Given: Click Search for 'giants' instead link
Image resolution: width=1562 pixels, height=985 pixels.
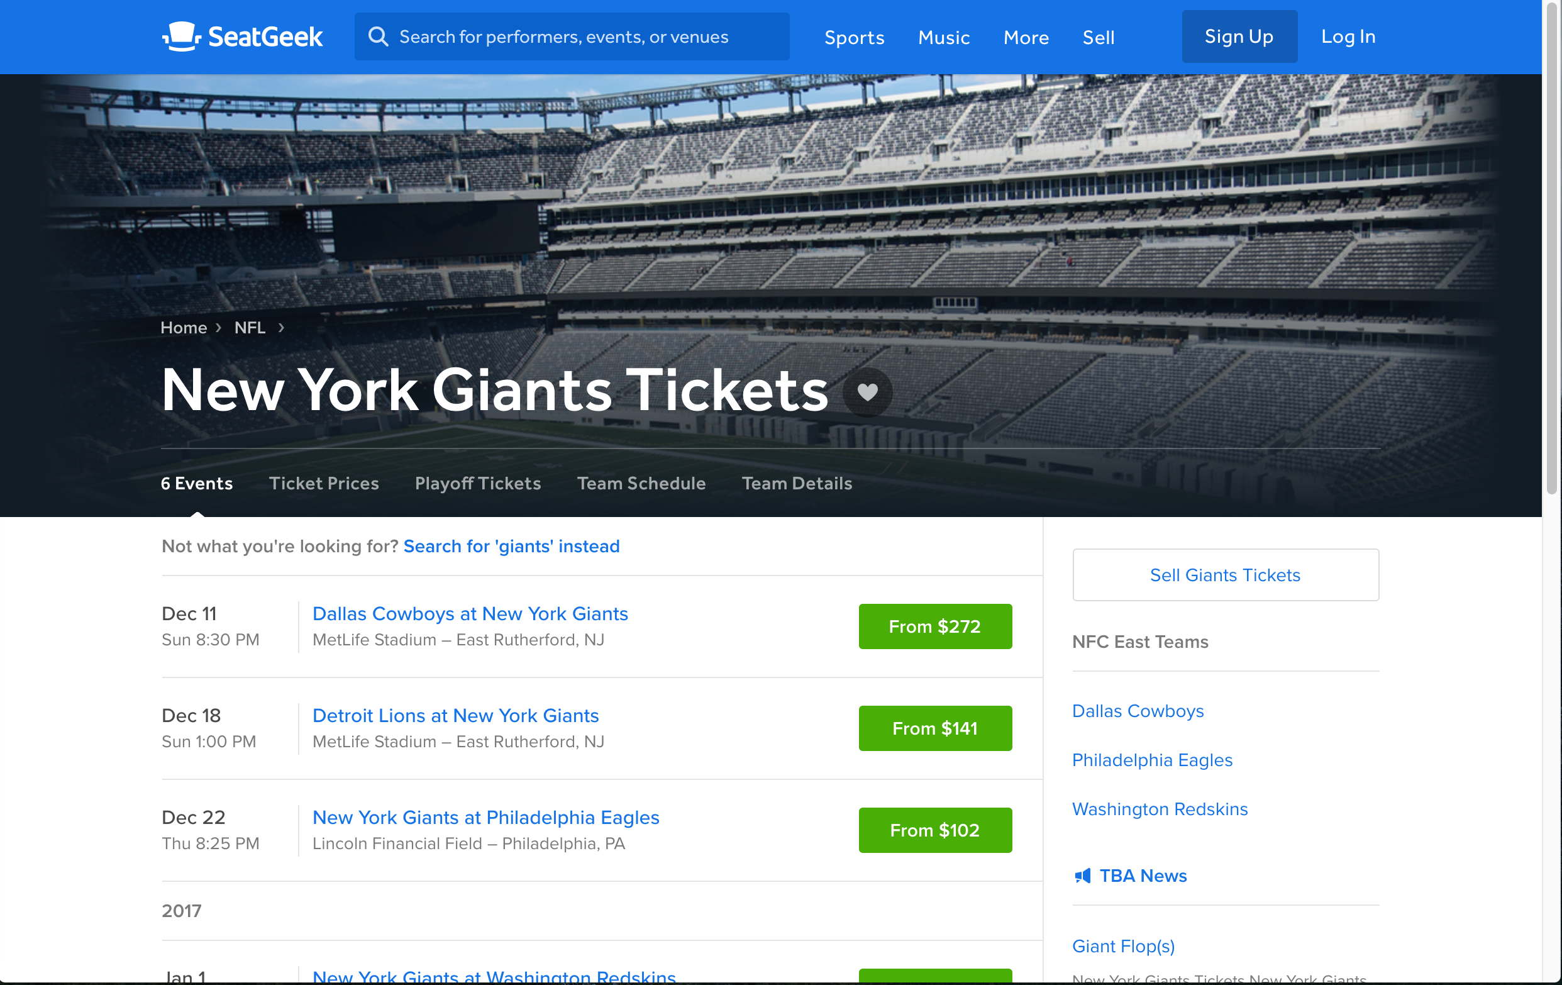Looking at the screenshot, I should [511, 547].
